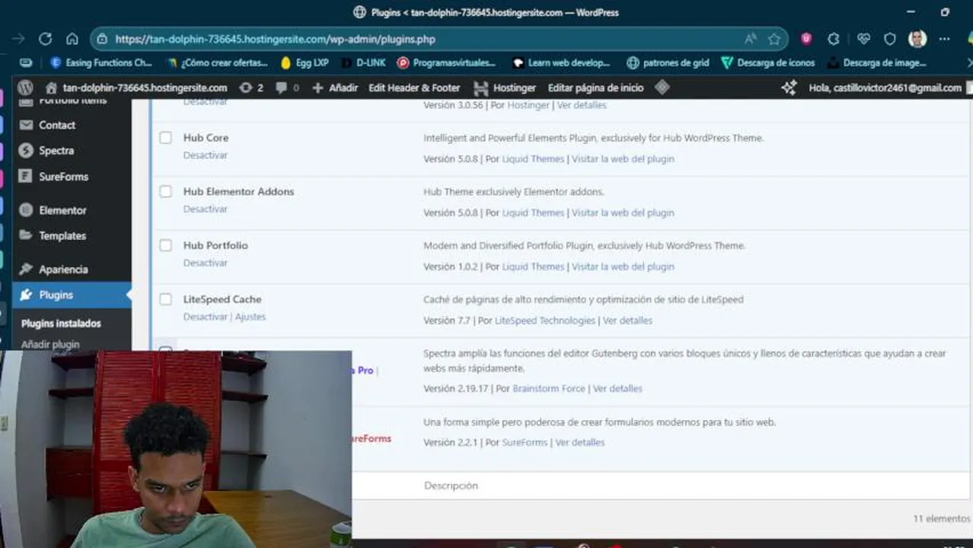This screenshot has height=548, width=973.
Task: Reload the page with the browser refresh icon
Action: [x=45, y=39]
